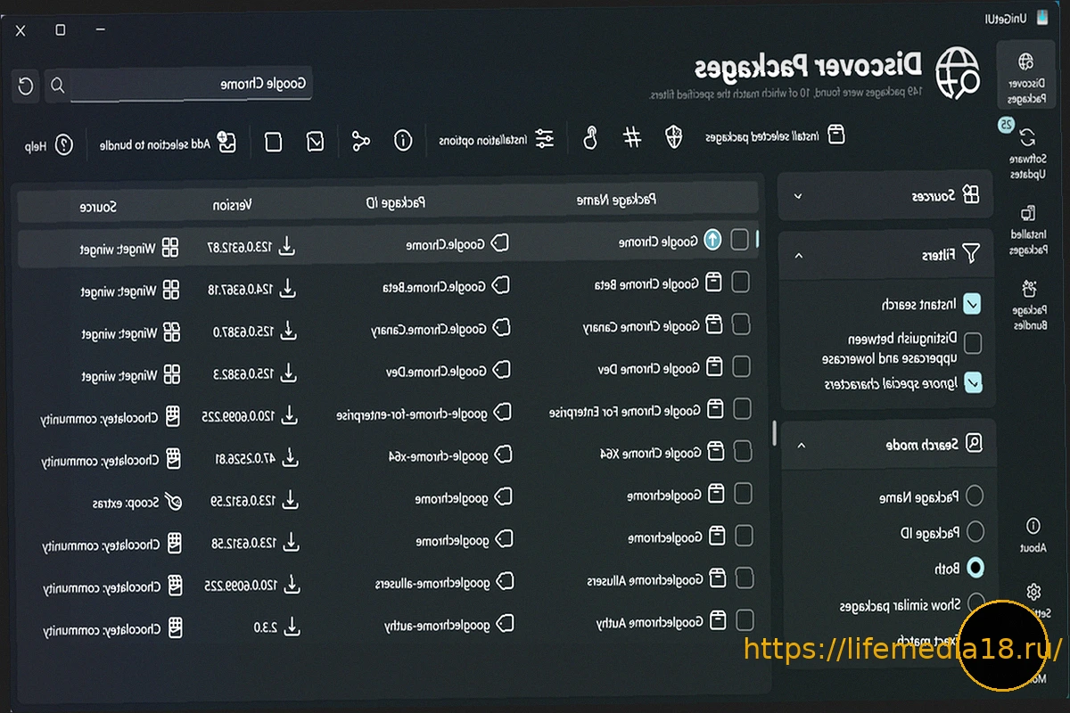The height and width of the screenshot is (713, 1070).
Task: Uncheck the Instant search option
Action: coord(973,305)
